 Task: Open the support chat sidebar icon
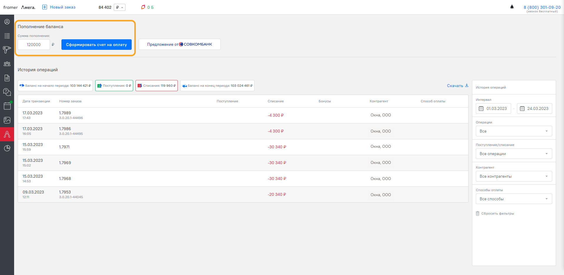pos(7,92)
